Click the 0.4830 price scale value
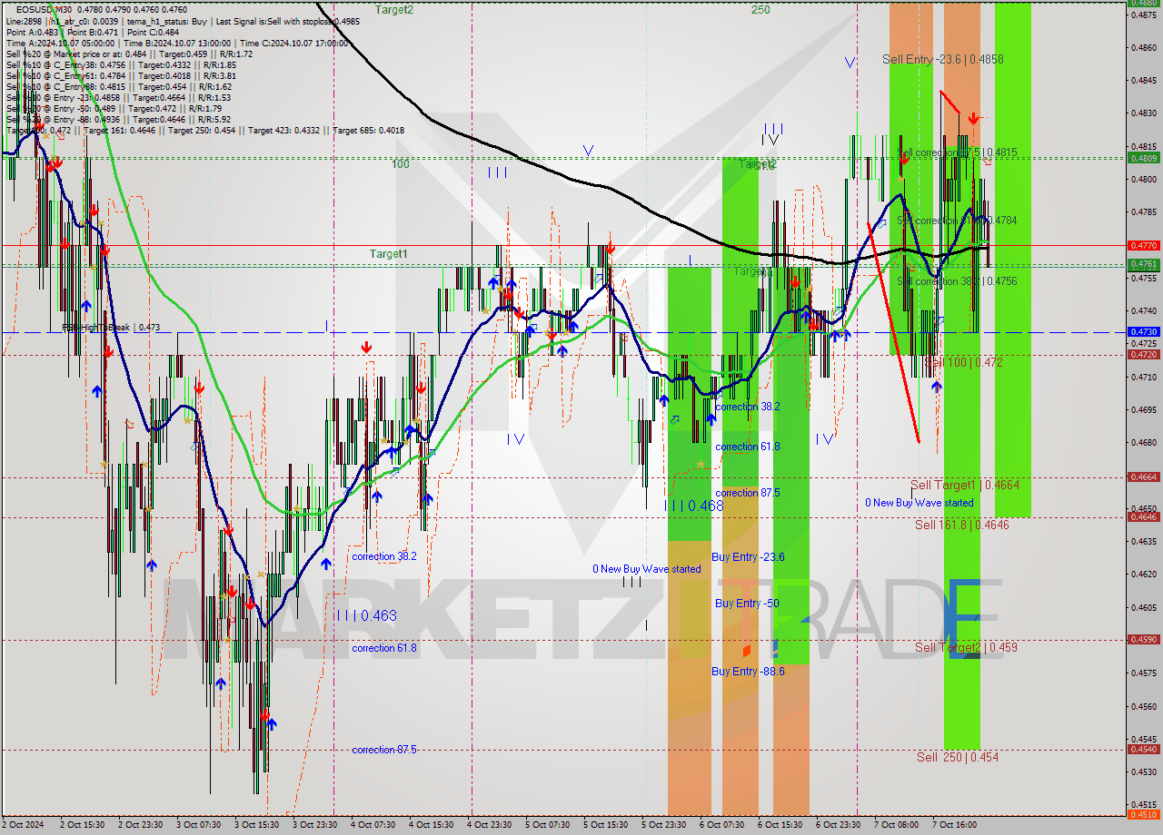 [1143, 113]
